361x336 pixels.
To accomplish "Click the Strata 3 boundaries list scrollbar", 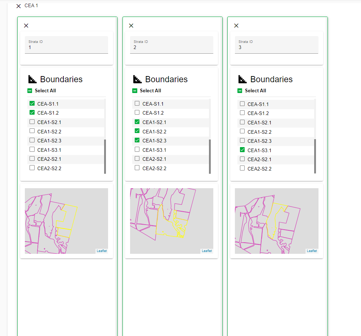I will (315, 156).
